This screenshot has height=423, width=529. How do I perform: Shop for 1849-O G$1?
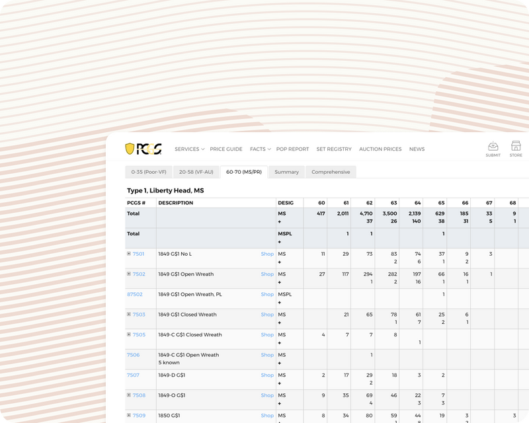tap(267, 395)
